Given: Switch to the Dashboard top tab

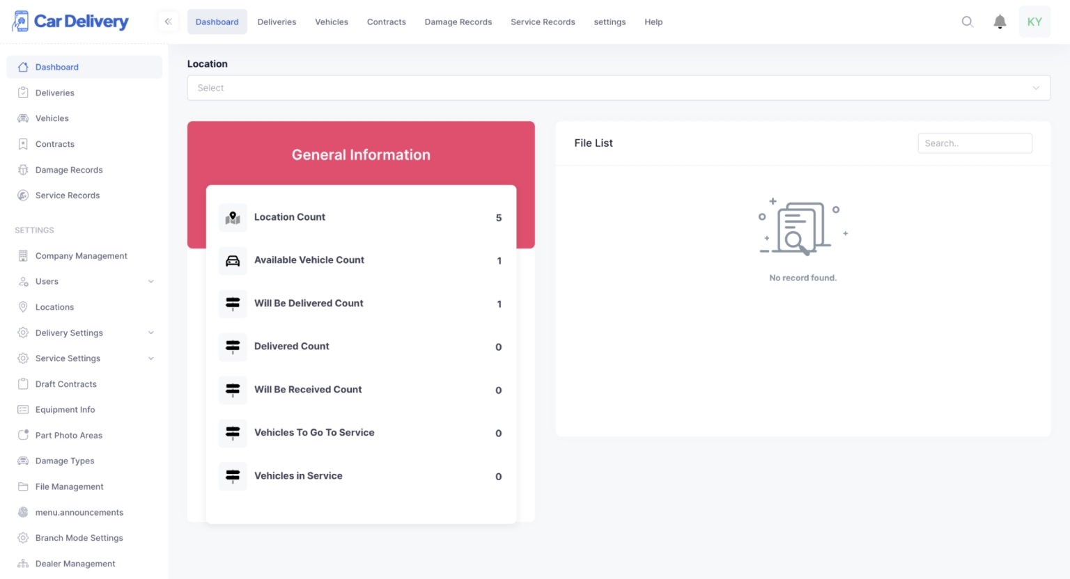Looking at the screenshot, I should [217, 22].
